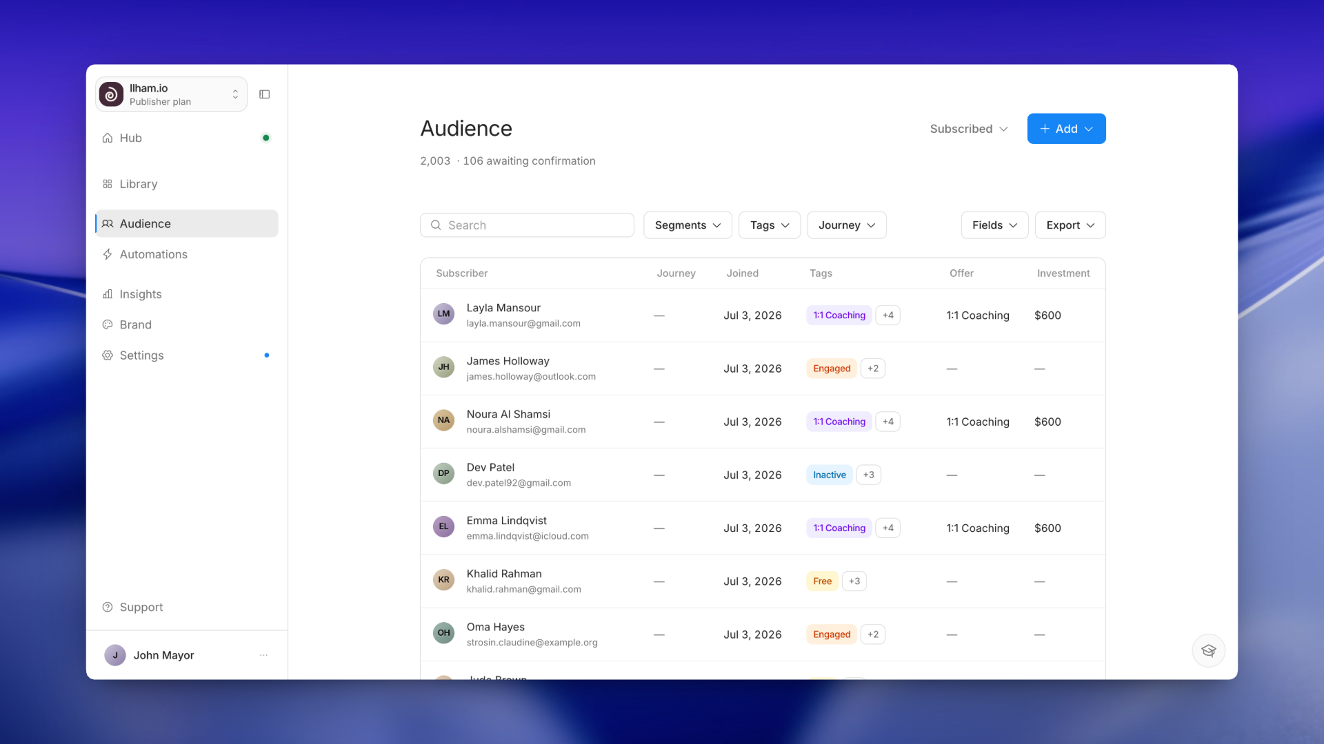Open Brand in the sidebar
Screen dimensions: 1324x744
pos(187,324)
